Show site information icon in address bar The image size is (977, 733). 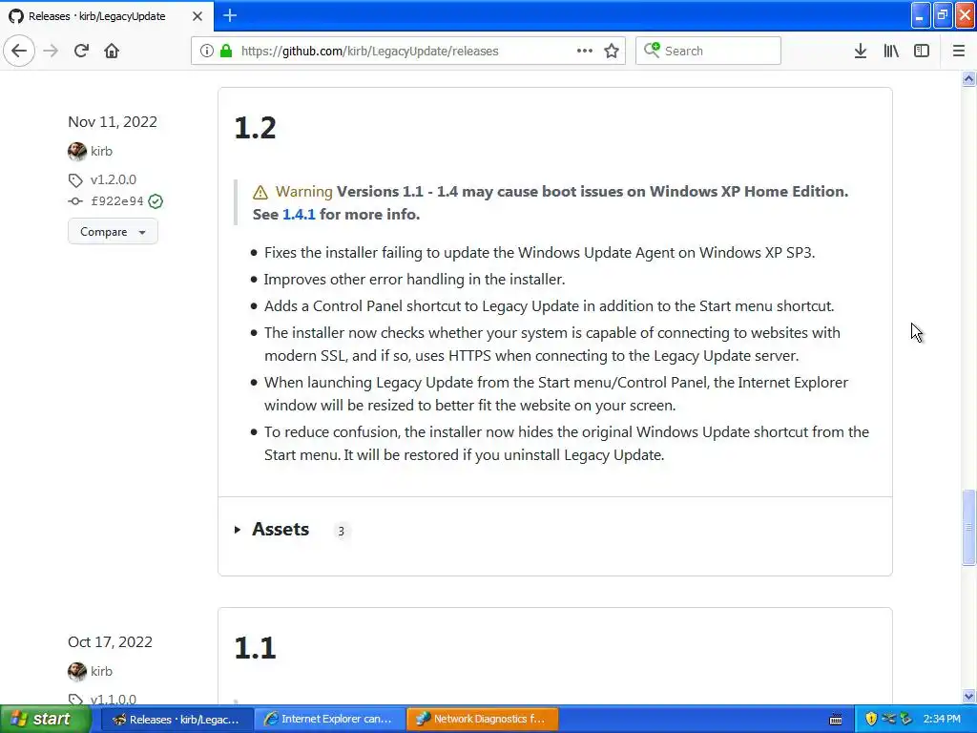point(206,51)
